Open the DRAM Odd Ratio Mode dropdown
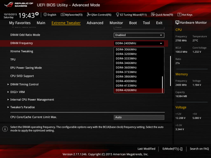The width and height of the screenshot is (211, 158). pos(139,35)
